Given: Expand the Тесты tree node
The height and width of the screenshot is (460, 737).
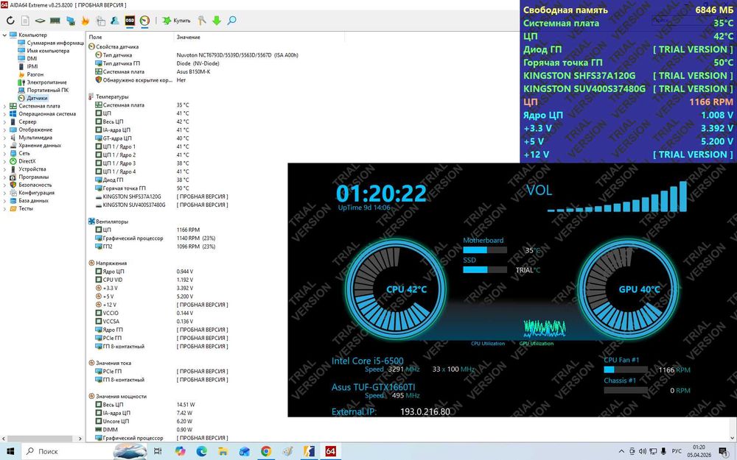Looking at the screenshot, I should coord(4,209).
